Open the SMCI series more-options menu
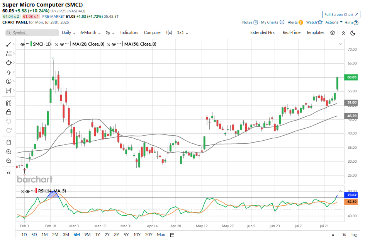The height and width of the screenshot is (245, 365). (x=28, y=44)
